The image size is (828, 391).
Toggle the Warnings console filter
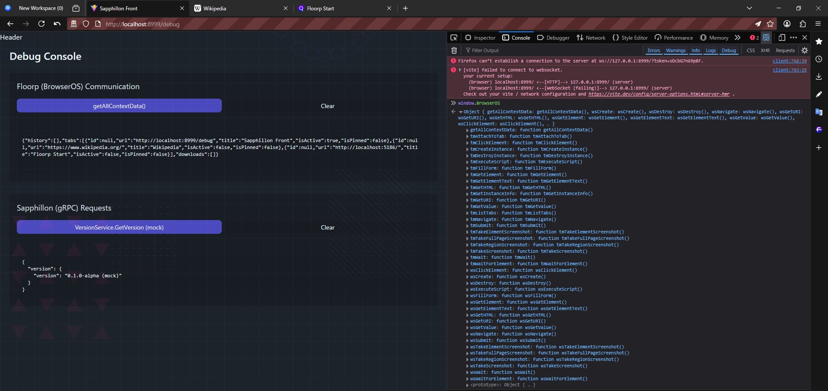pyautogui.click(x=676, y=50)
